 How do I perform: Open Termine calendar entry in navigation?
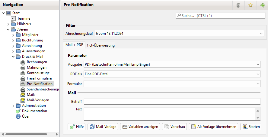pyautogui.click(x=24, y=18)
